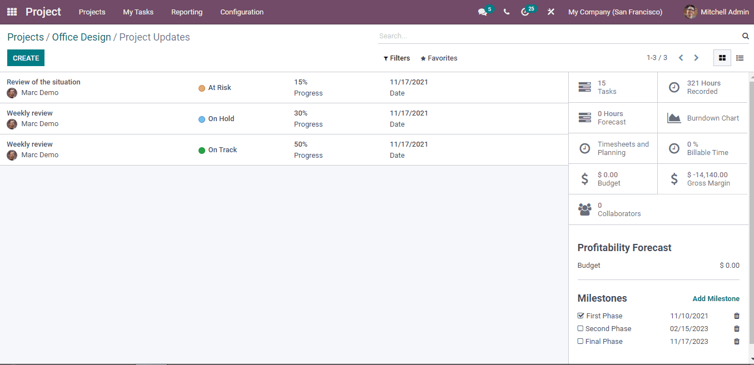Check the Final Phase milestone checkbox

point(580,341)
